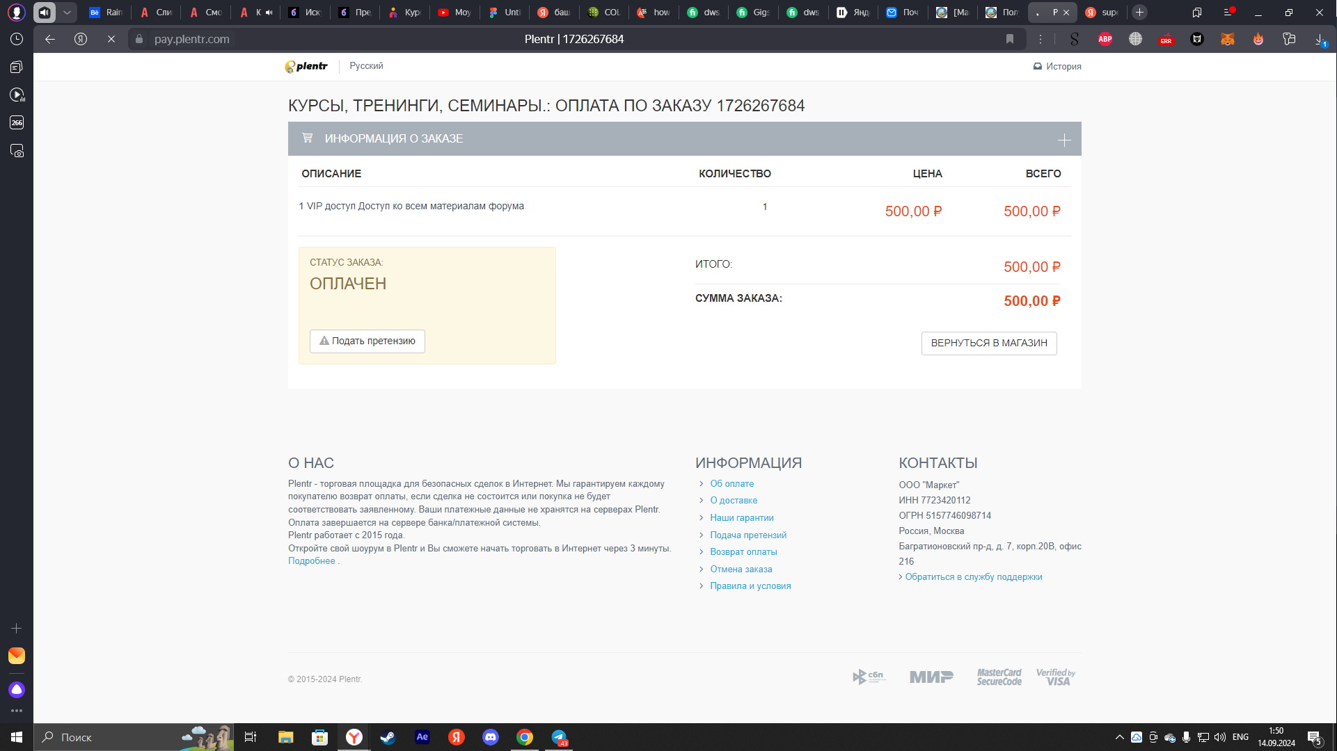Click the Plentr logo in the header

[306, 66]
